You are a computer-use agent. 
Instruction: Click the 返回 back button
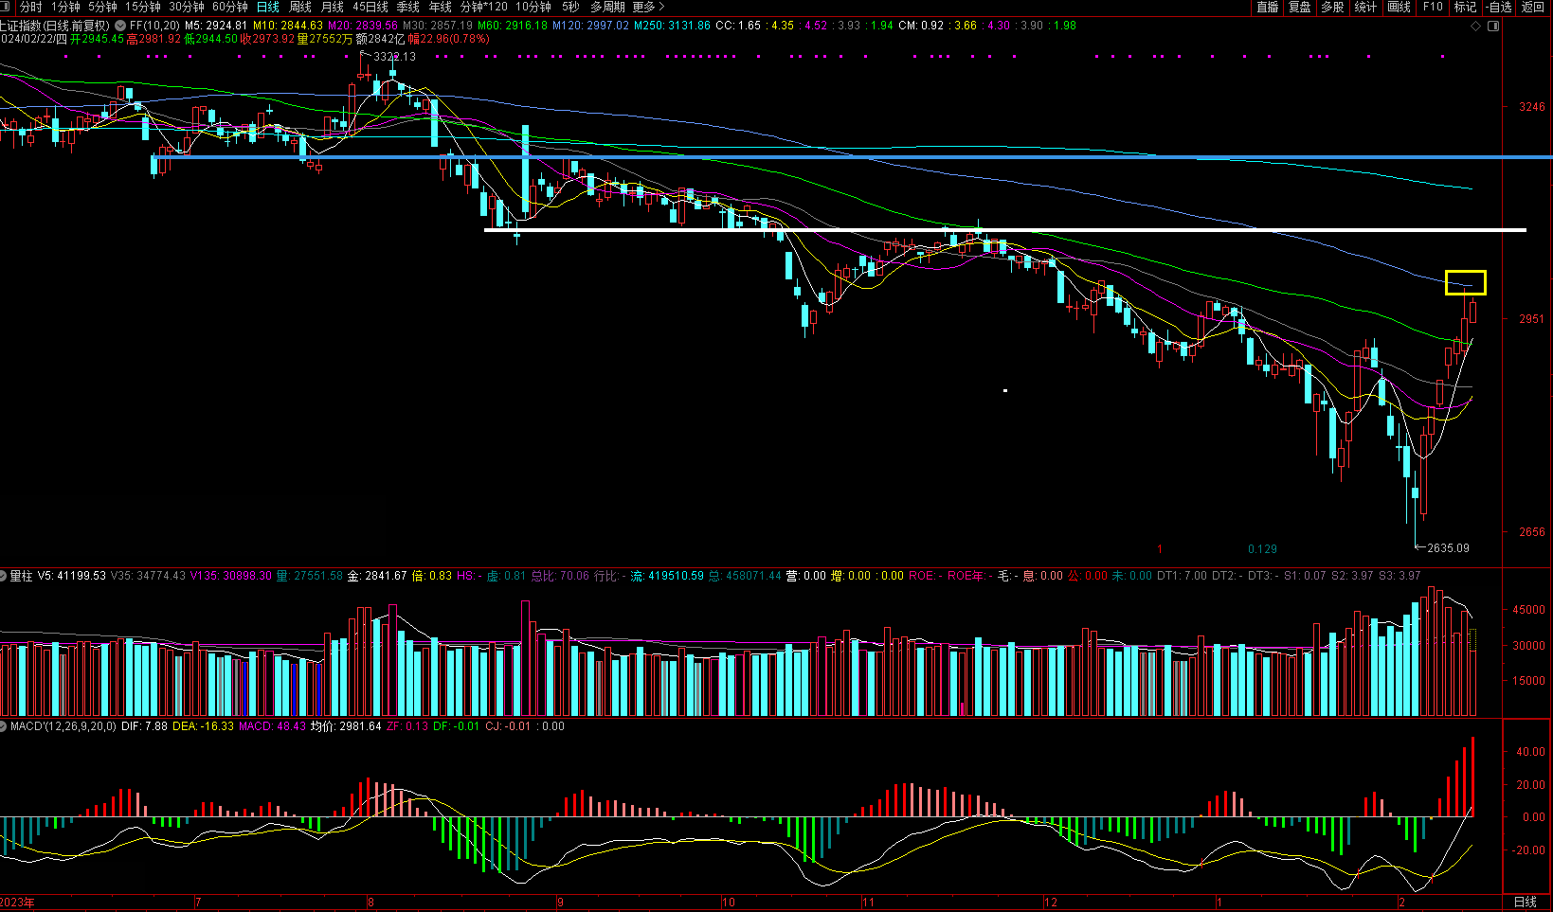1533,8
